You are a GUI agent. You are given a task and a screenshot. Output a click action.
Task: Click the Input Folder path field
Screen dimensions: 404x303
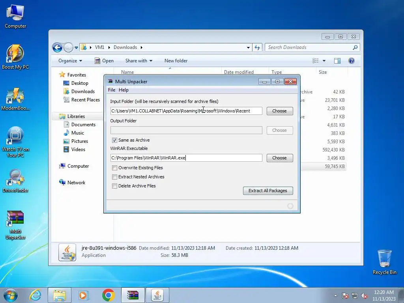click(186, 111)
